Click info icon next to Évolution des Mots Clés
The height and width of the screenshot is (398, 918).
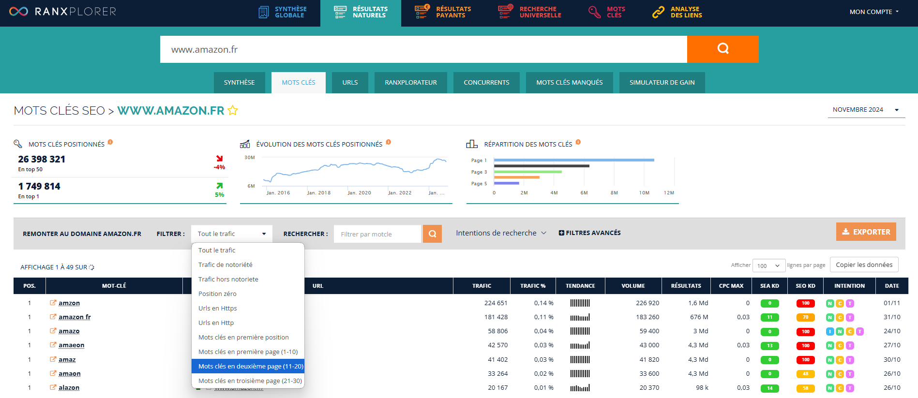coord(388,142)
